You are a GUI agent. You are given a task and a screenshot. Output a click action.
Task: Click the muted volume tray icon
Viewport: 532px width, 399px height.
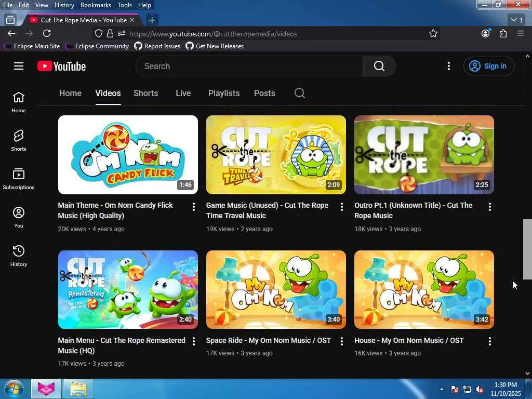[480, 390]
